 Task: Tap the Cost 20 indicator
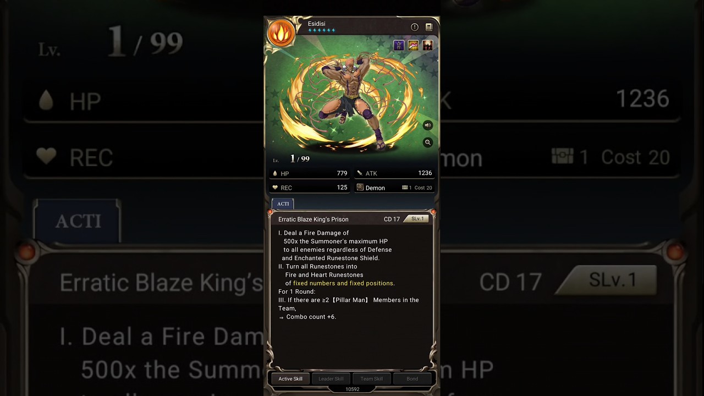coord(423,188)
